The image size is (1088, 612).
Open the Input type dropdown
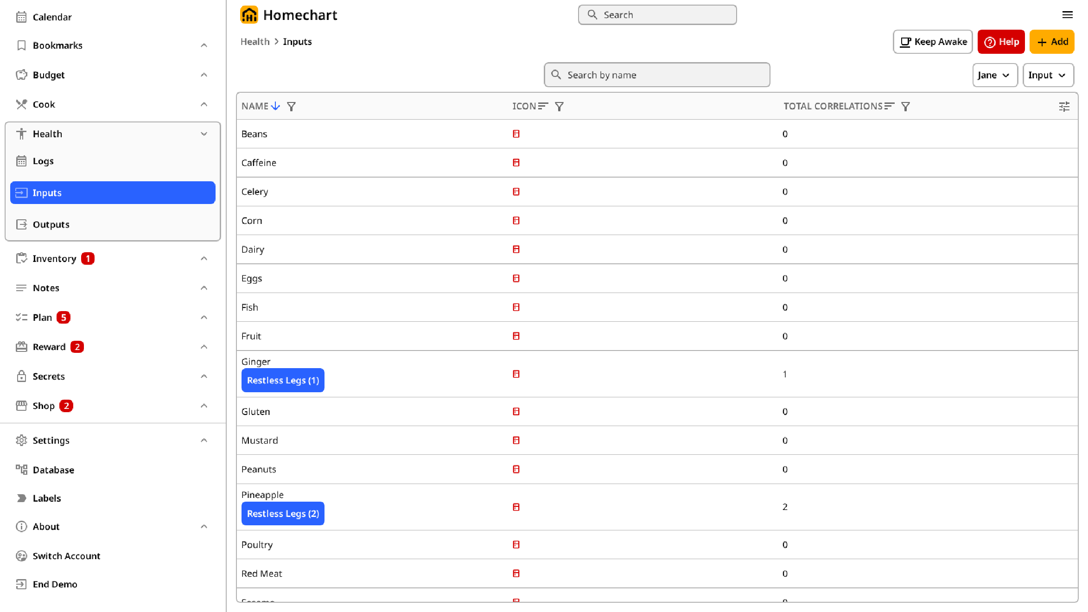click(x=1047, y=75)
